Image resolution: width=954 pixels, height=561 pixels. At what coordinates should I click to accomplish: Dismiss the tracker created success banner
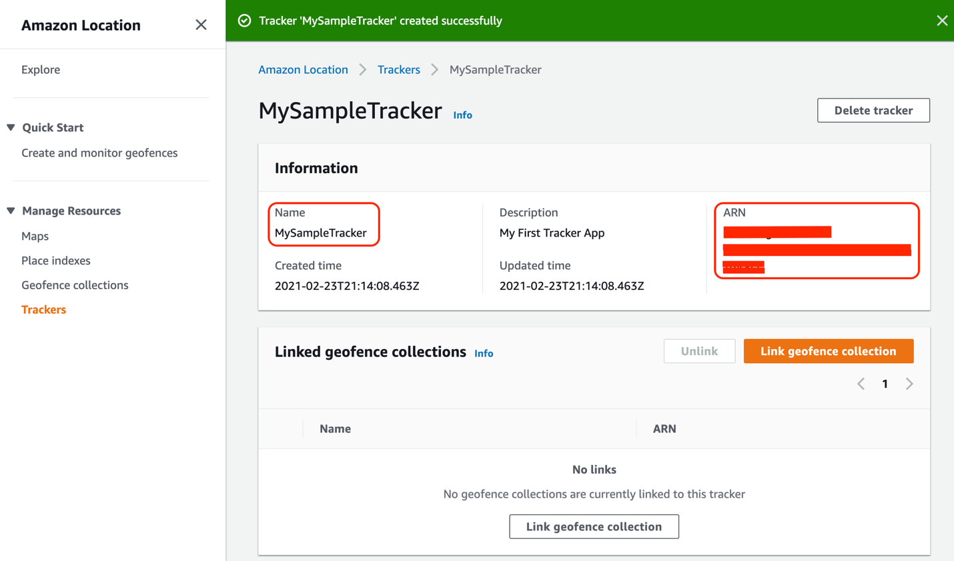point(942,21)
